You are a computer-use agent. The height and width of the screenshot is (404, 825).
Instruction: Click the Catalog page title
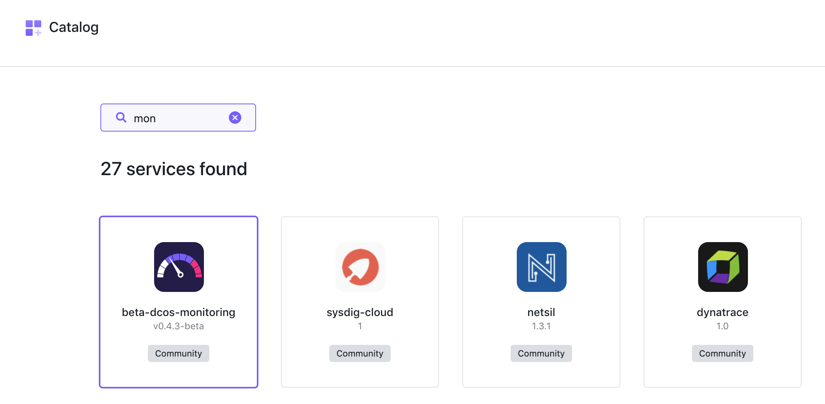(x=74, y=27)
